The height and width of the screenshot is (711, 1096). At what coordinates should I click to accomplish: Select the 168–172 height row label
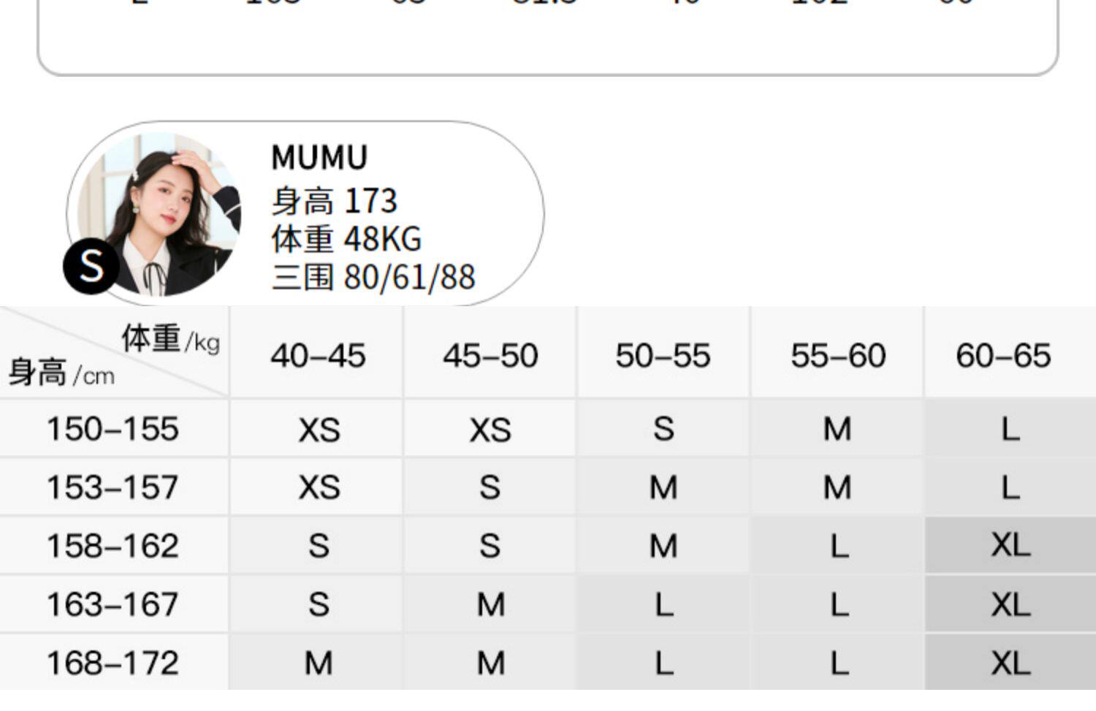tap(113, 663)
